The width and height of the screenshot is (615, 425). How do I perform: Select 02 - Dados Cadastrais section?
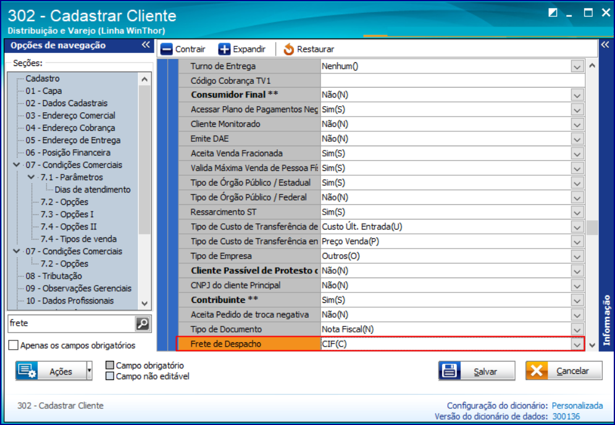(66, 103)
